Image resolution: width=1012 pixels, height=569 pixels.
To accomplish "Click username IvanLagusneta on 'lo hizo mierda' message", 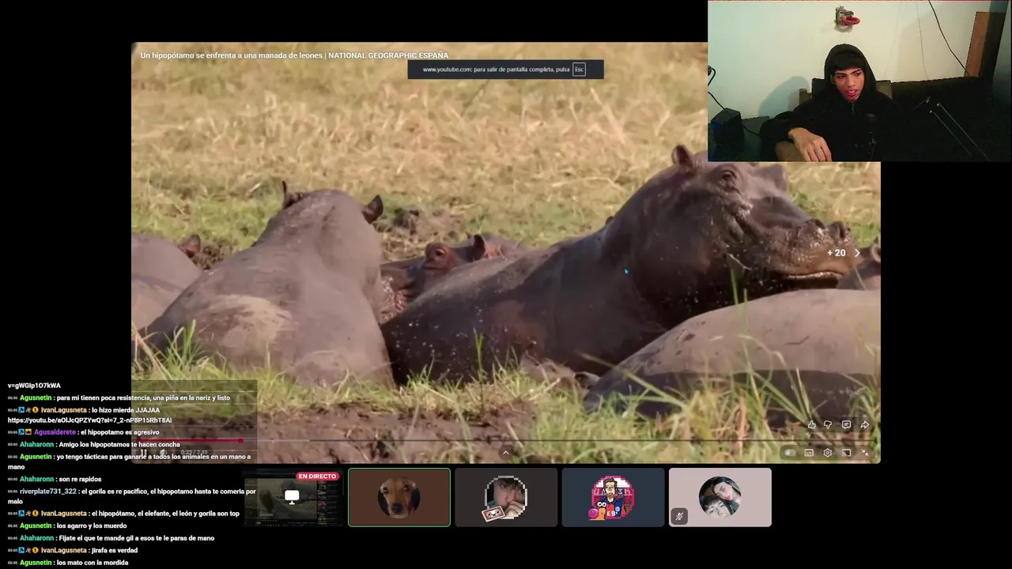I will (x=64, y=410).
